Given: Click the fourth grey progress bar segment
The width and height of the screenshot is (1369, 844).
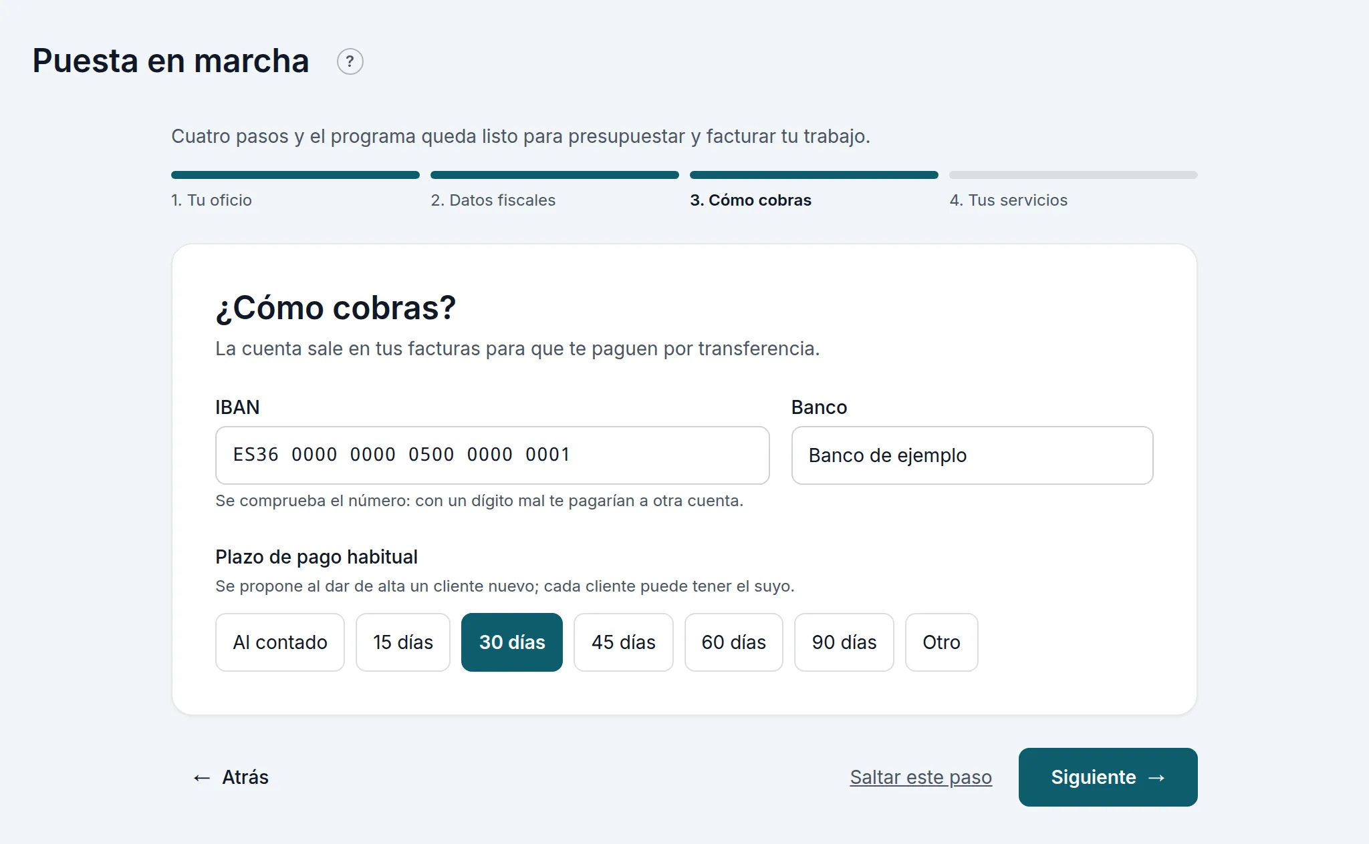Looking at the screenshot, I should click(1074, 175).
